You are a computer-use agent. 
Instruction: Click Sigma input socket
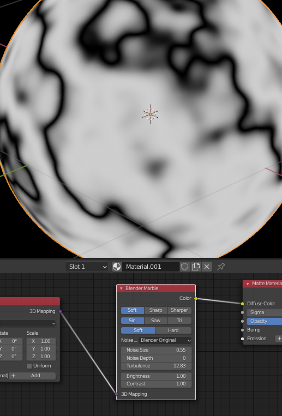[242, 312]
